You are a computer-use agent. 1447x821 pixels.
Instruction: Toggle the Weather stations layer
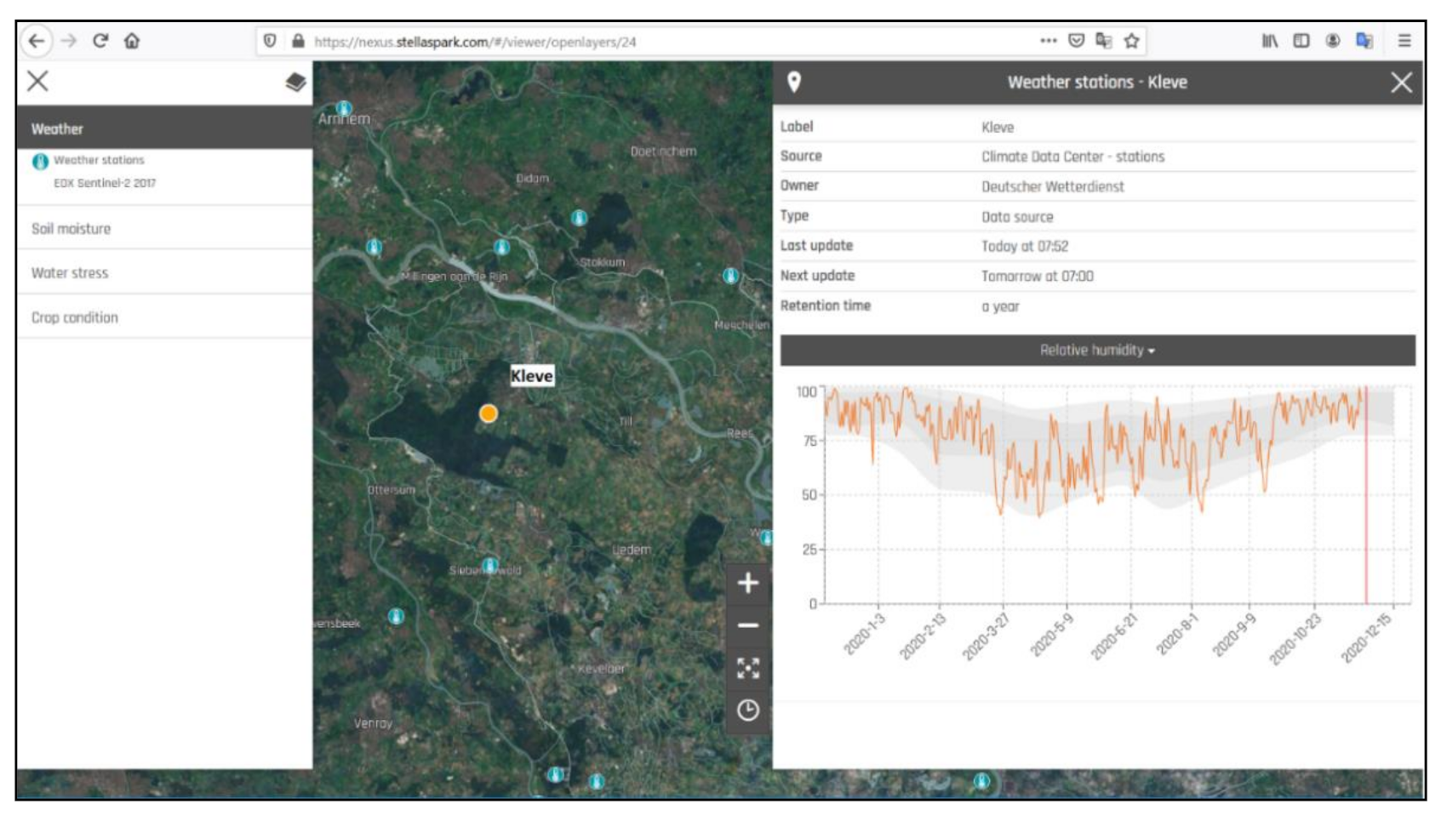pos(98,160)
